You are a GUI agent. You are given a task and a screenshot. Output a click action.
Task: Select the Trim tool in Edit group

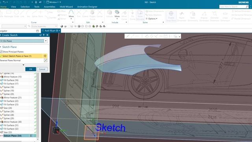tap(79, 14)
